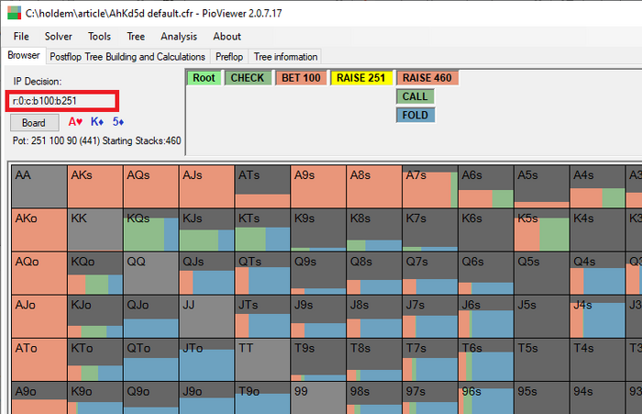Select the KTs hand cell
Image resolution: width=642 pixels, height=414 pixels.
(x=262, y=230)
